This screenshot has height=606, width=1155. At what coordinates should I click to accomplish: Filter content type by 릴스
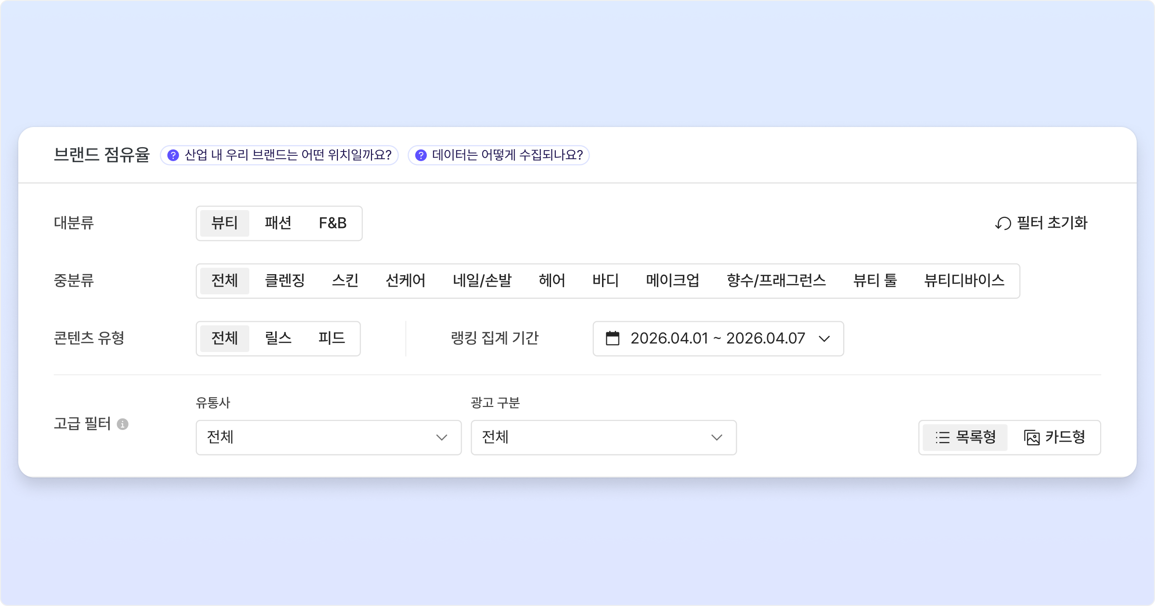click(x=278, y=339)
